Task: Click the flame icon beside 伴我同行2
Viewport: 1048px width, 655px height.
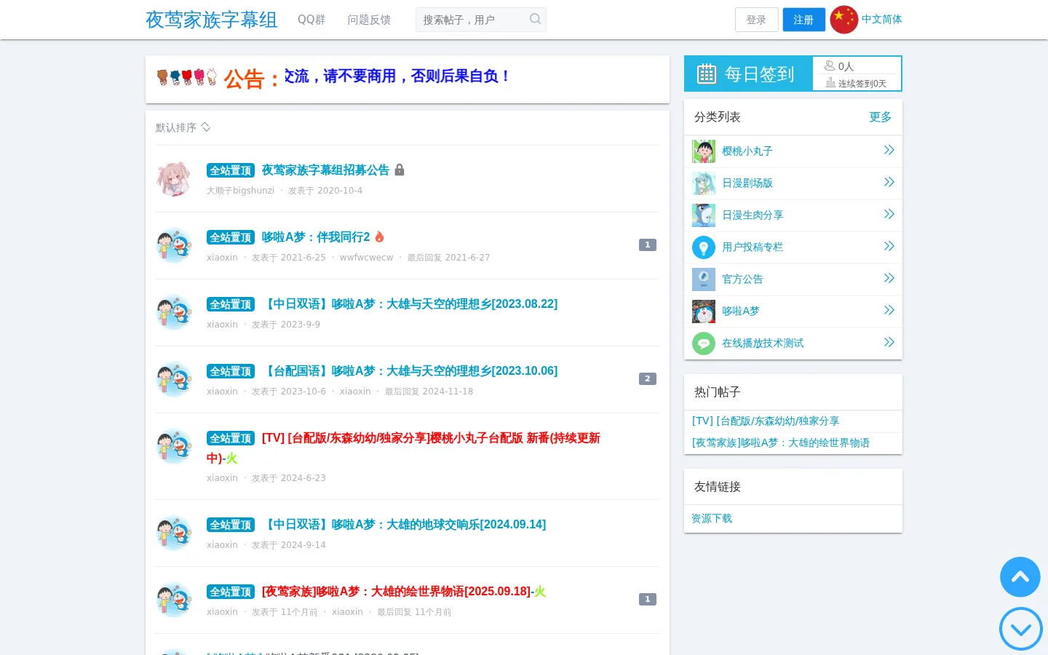Action: click(x=379, y=237)
